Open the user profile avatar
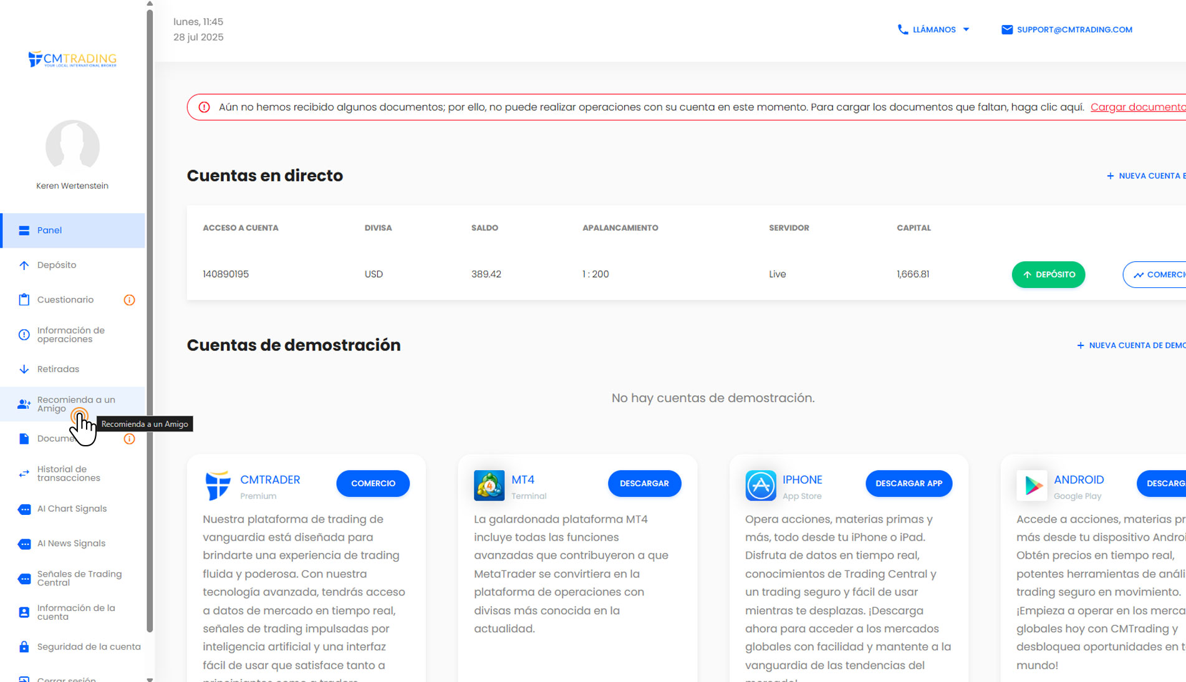 (72, 146)
